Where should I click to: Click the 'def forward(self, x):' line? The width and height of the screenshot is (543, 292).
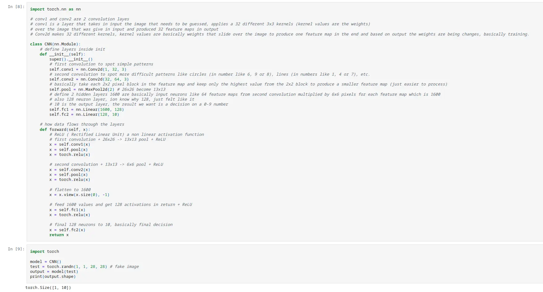click(65, 130)
